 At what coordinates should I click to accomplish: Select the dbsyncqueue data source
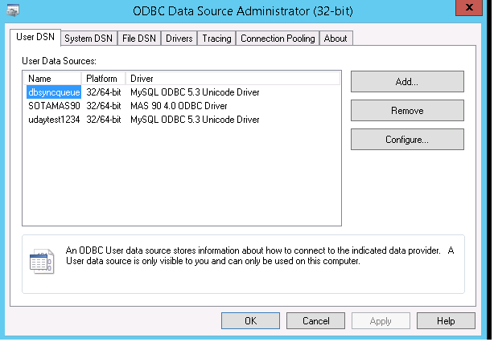tap(53, 92)
